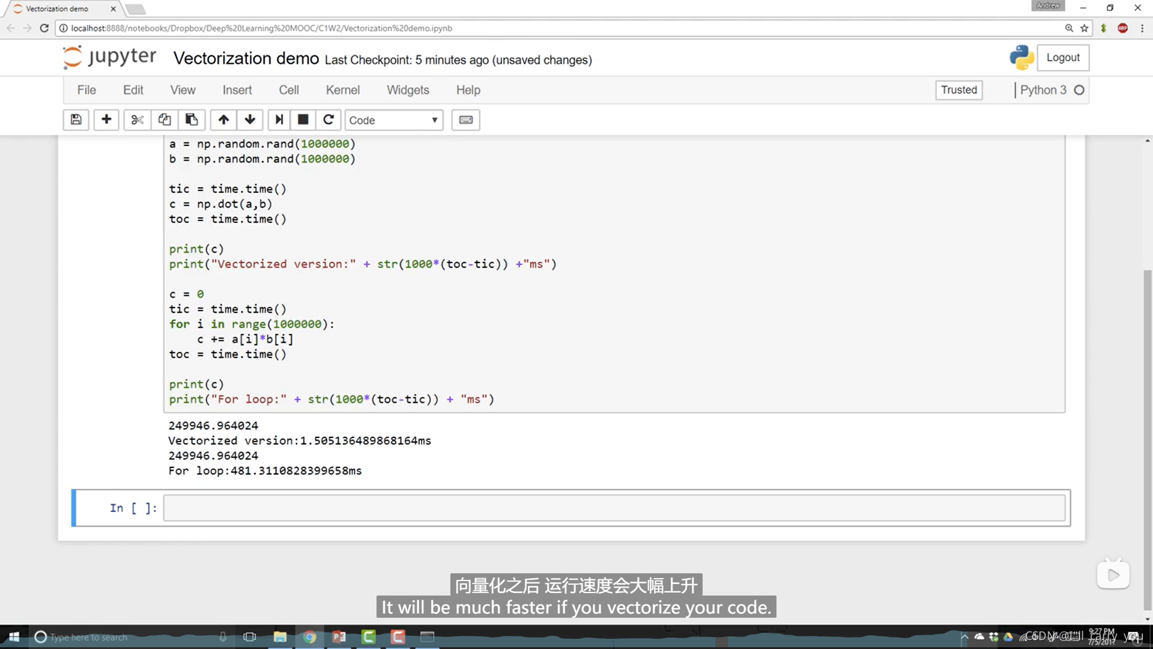Click the Andrew profile button in title bar
1153x649 pixels.
coord(1048,5)
